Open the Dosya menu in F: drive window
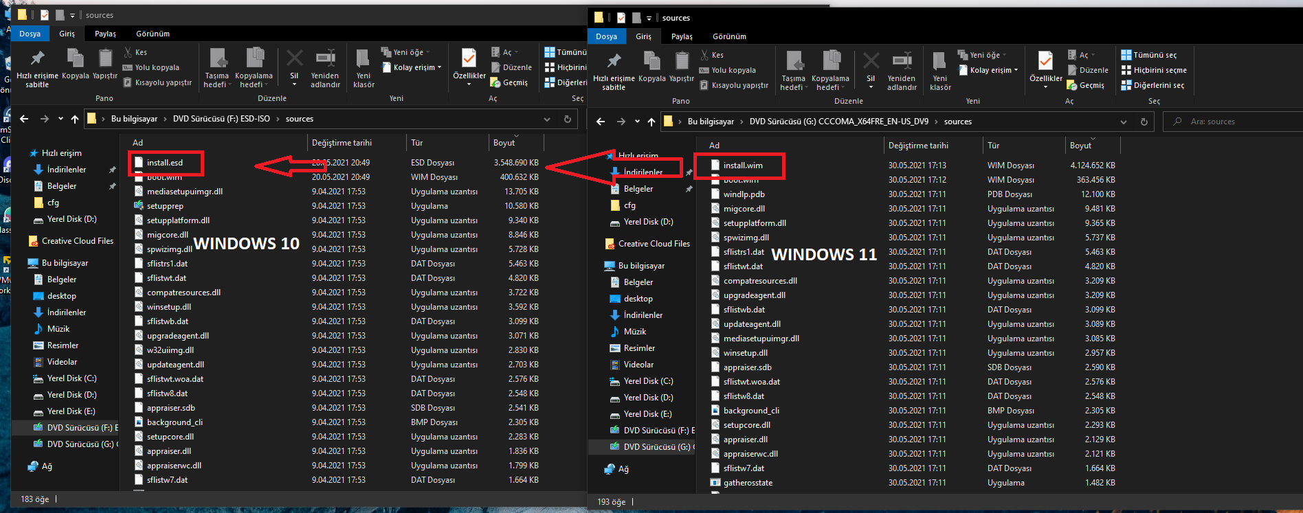The image size is (1303, 513). click(30, 34)
